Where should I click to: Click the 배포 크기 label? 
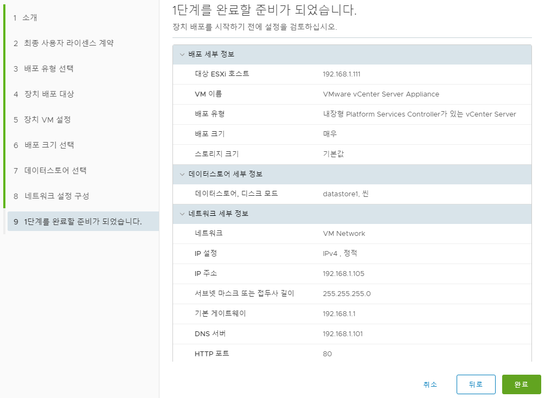click(x=209, y=134)
